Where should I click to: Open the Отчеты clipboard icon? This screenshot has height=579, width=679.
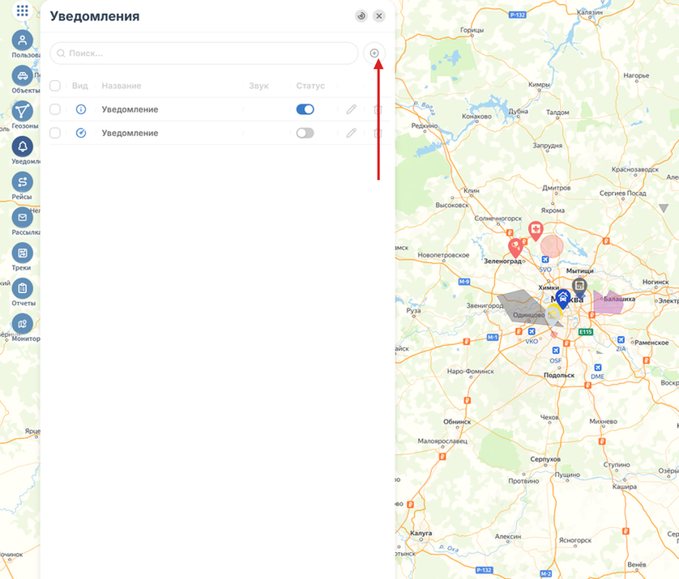[23, 288]
